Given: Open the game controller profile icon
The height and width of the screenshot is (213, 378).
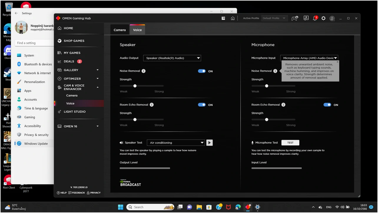Looking at the screenshot, I should click(x=294, y=18).
